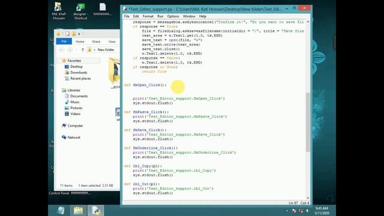The height and width of the screenshot is (216, 384).
Task: Open the Options menu in IDLE
Action: 173,16
